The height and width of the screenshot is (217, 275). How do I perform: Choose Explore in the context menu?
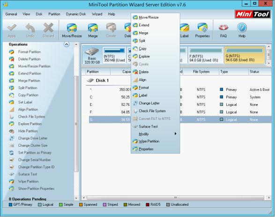pos(156,57)
